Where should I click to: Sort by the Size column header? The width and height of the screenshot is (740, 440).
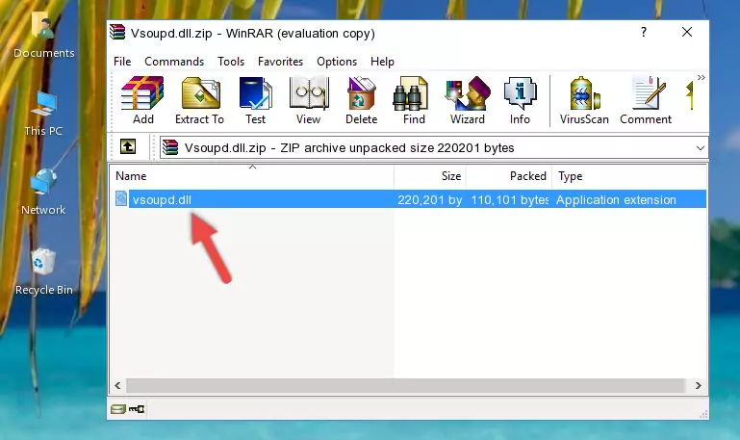(430, 176)
